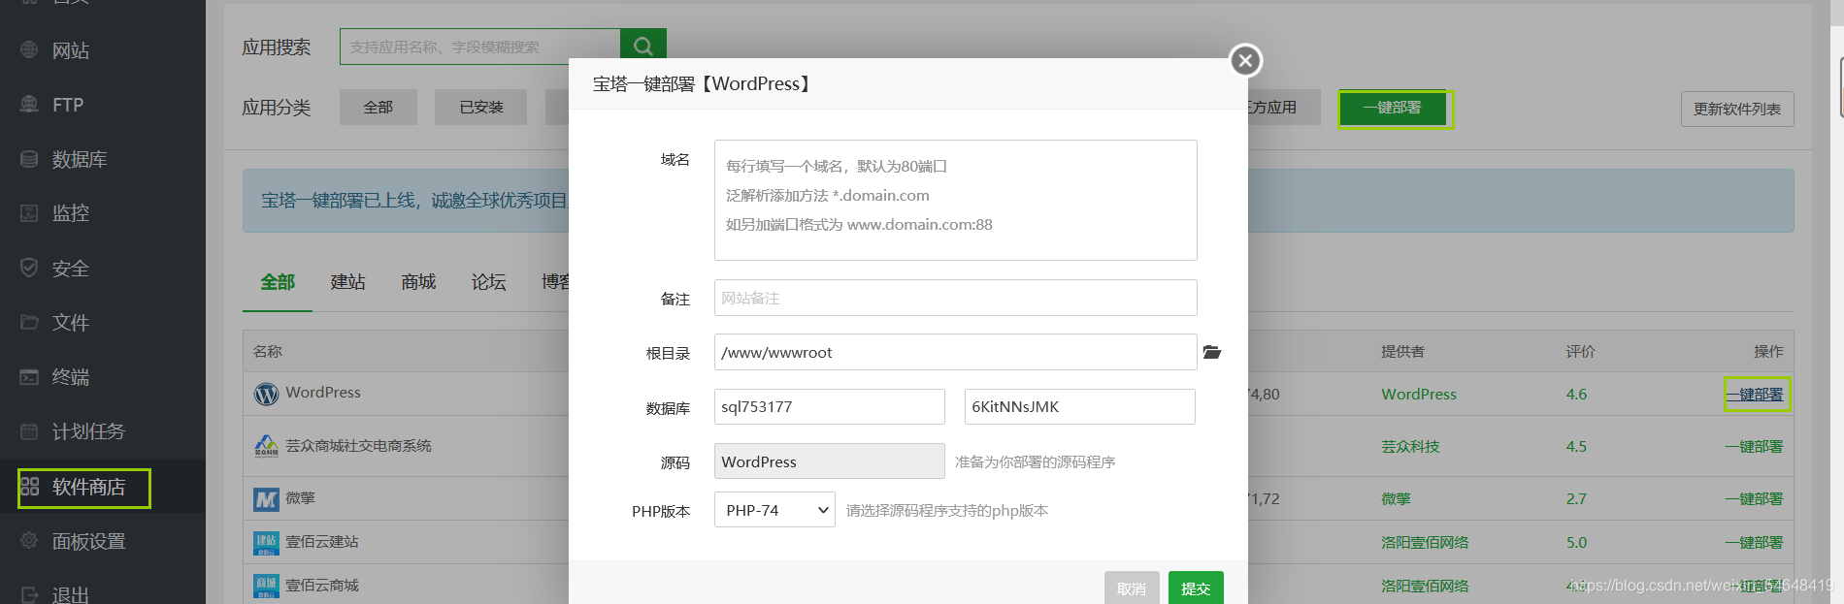Click the 芸众商城社交电商系统 app name
This screenshot has height=604, width=1844.
pyautogui.click(x=358, y=446)
